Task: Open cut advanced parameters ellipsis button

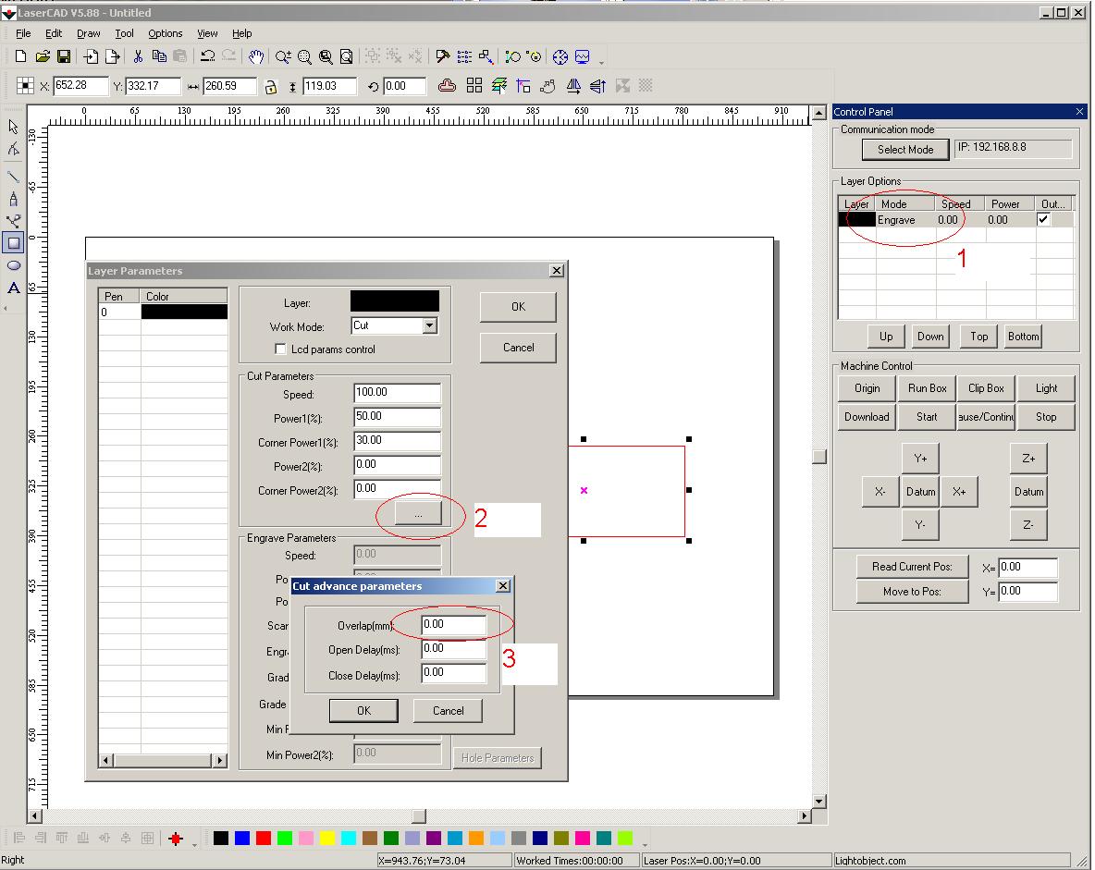Action: (x=418, y=512)
